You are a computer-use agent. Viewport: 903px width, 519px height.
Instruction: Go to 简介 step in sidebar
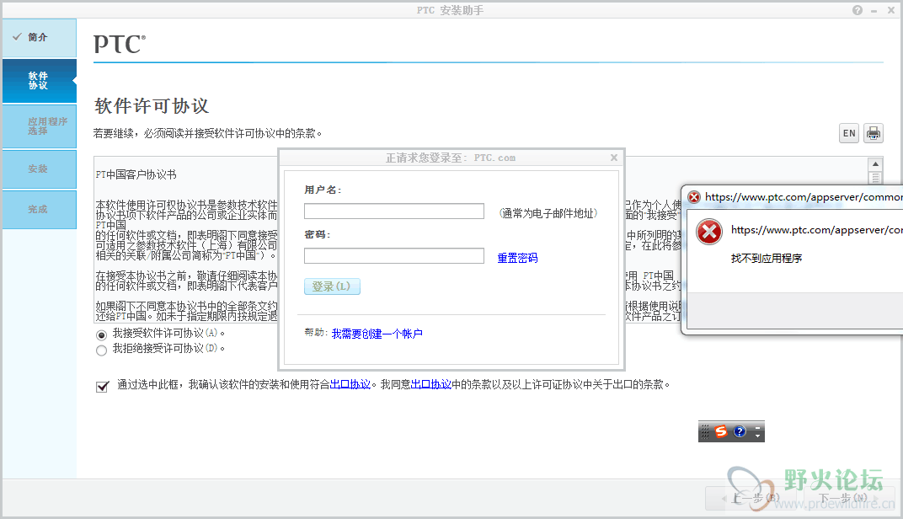(39, 37)
